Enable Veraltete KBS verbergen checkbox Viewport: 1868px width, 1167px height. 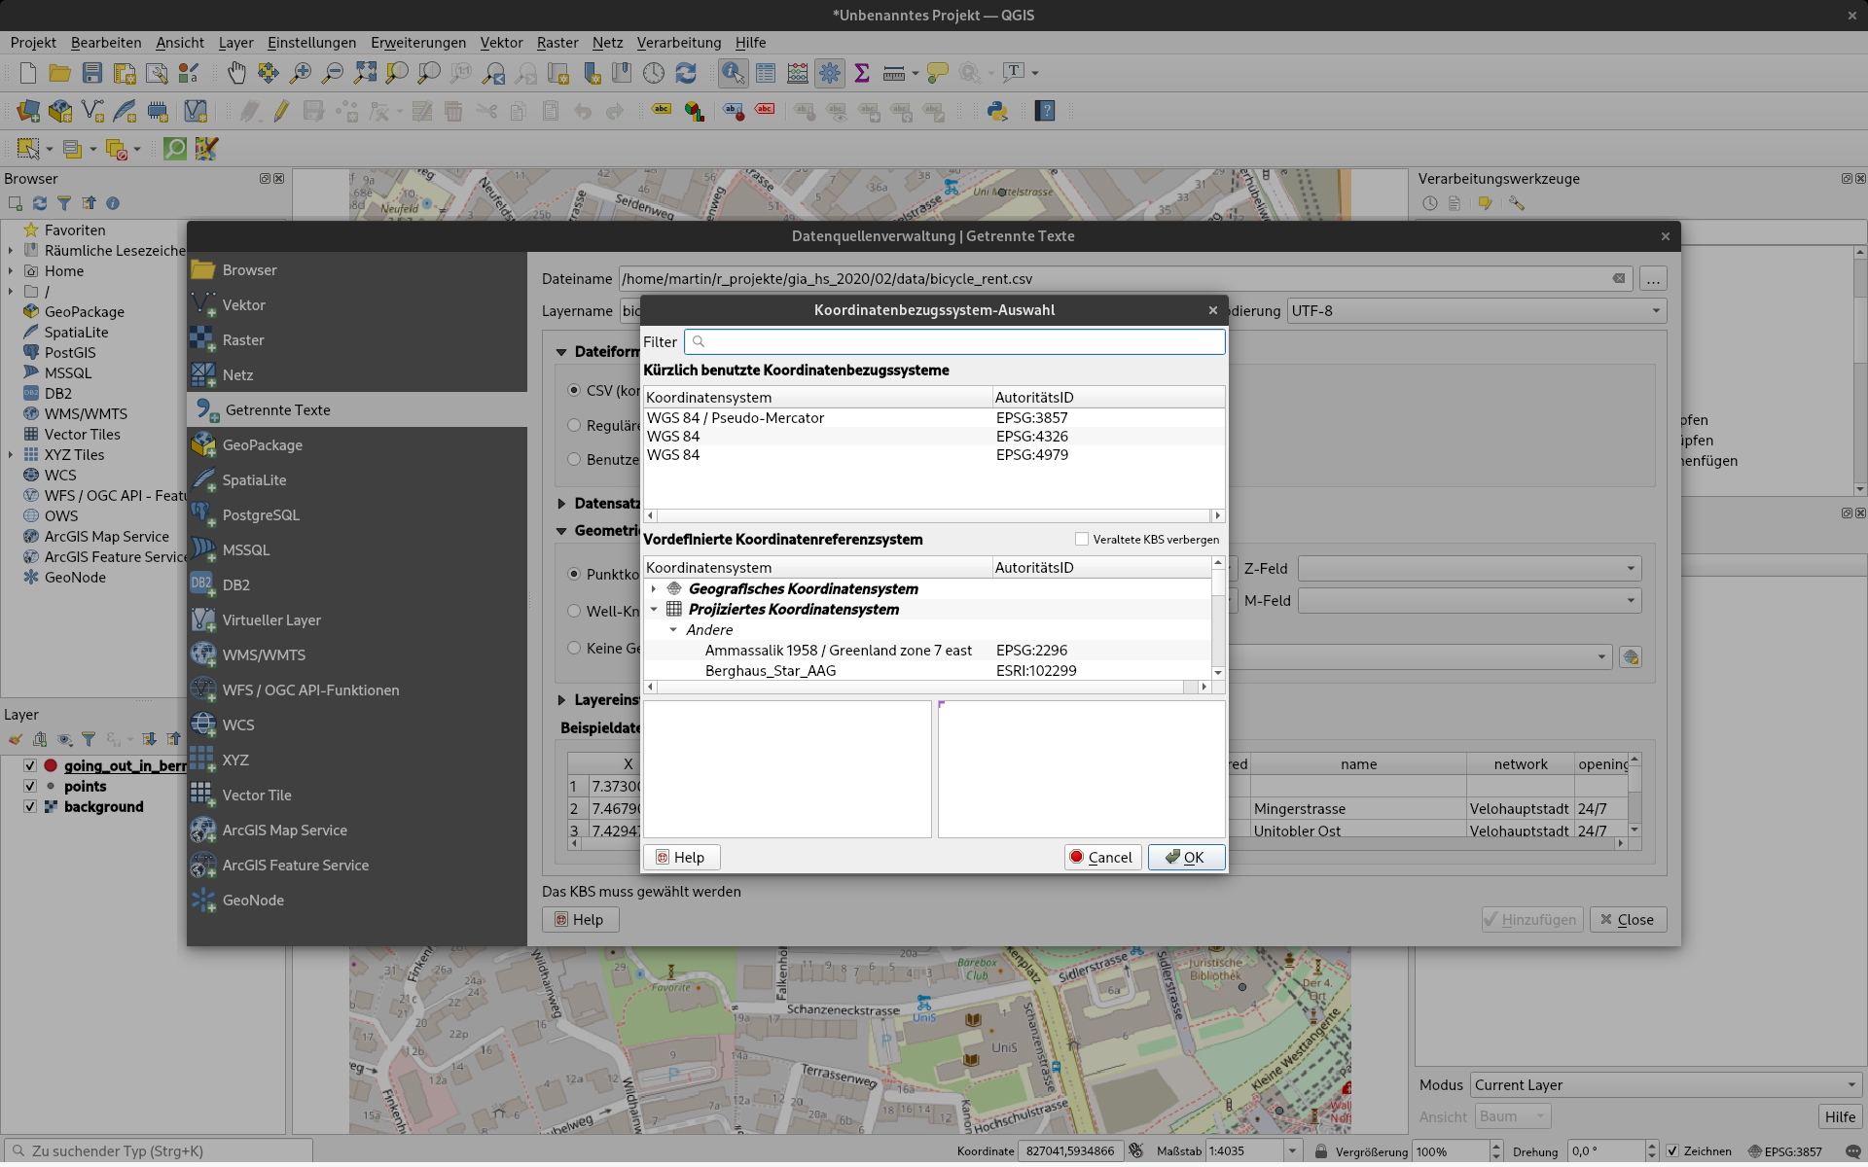[1081, 539]
